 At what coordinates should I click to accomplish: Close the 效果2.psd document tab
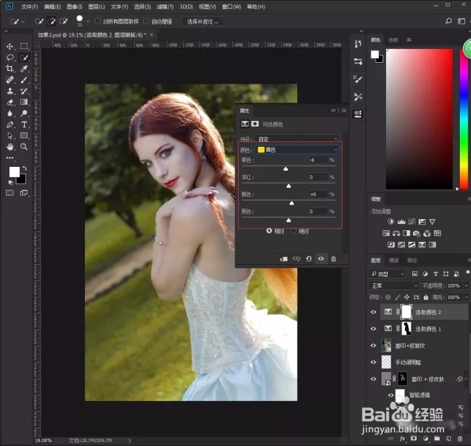click(151, 35)
